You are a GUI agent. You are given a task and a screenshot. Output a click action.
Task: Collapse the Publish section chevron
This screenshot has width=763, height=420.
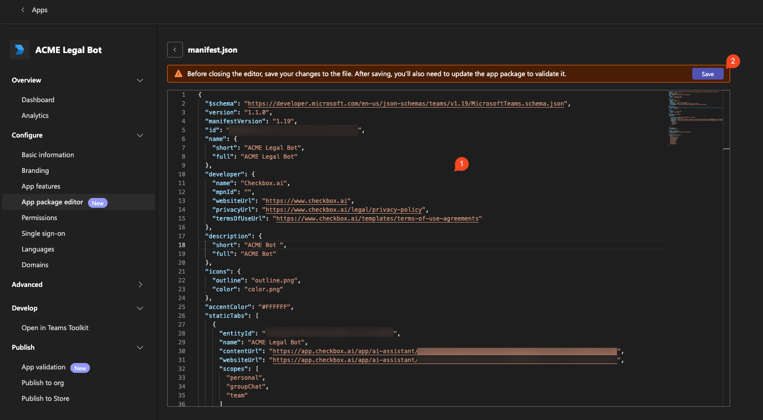[140, 347]
